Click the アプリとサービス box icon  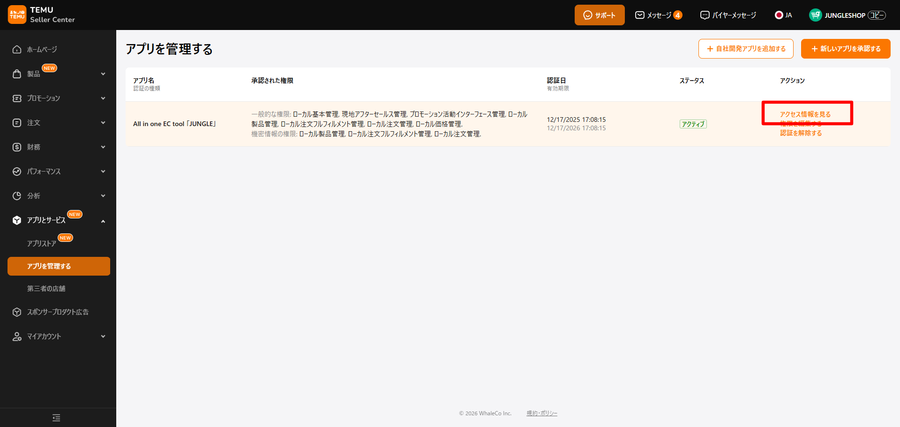(17, 220)
